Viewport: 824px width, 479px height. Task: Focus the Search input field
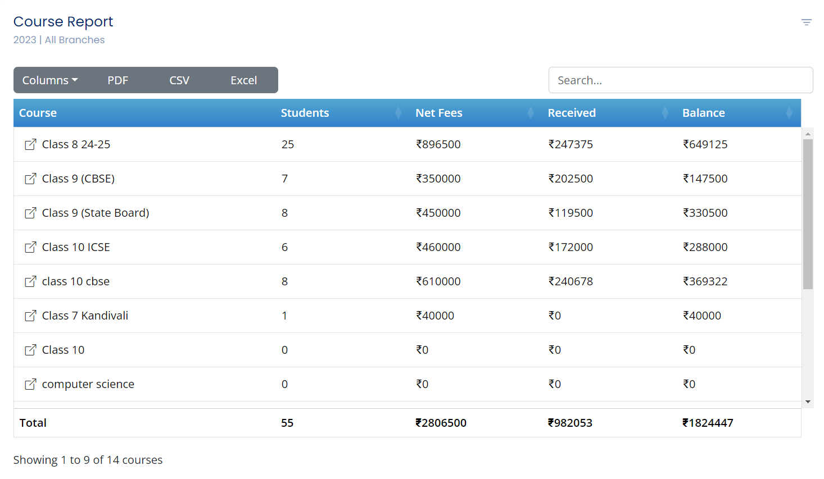[681, 80]
